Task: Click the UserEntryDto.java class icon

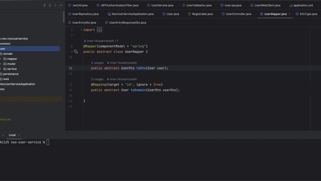Action: (70, 23)
